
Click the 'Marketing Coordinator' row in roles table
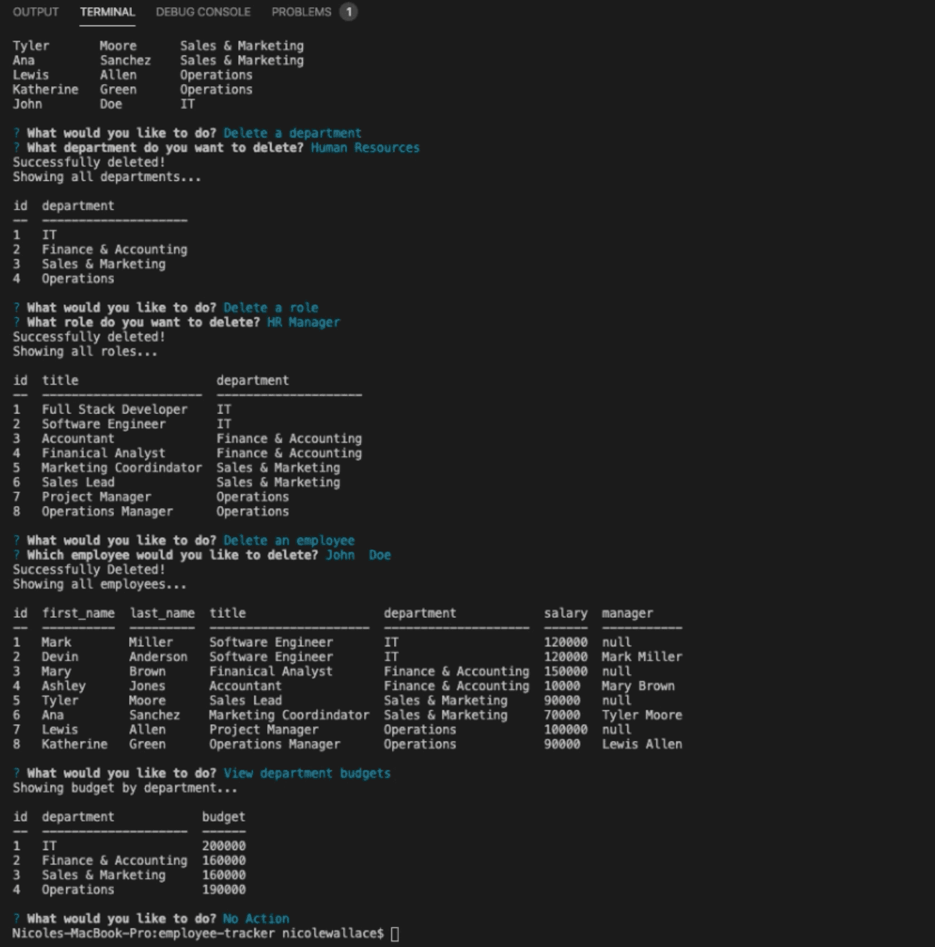pos(187,468)
